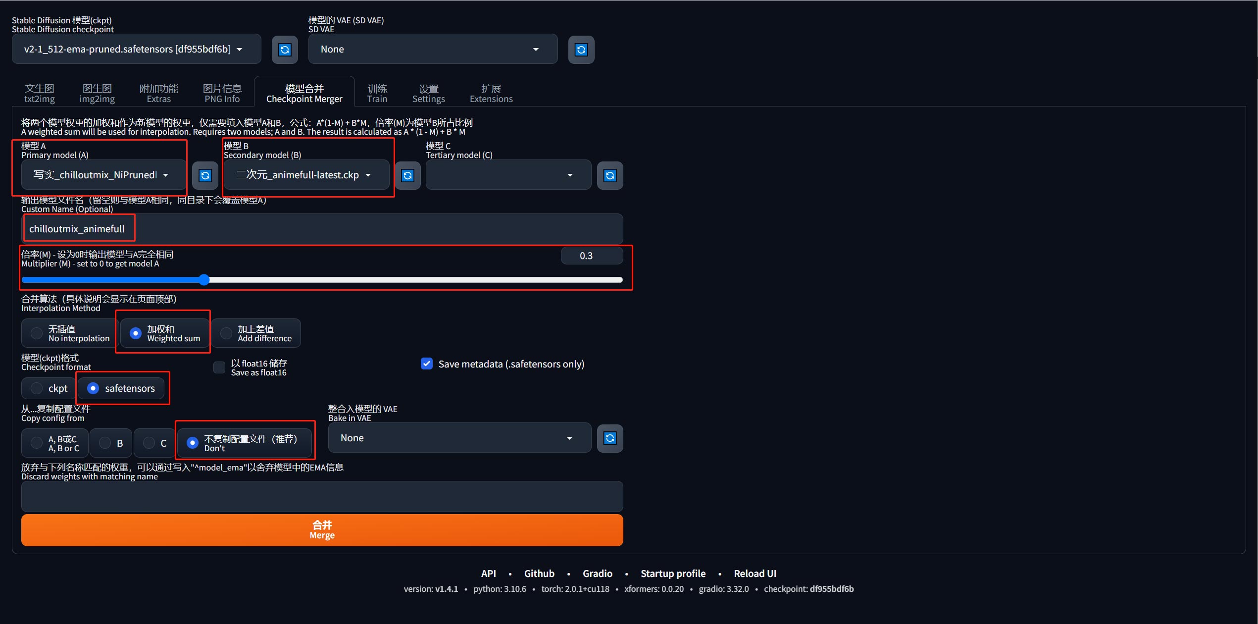Refresh the SD VAE list

[581, 50]
